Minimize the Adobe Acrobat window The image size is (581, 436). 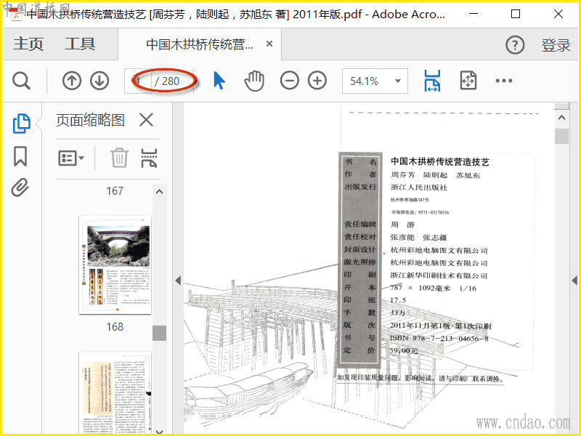[x=474, y=14]
